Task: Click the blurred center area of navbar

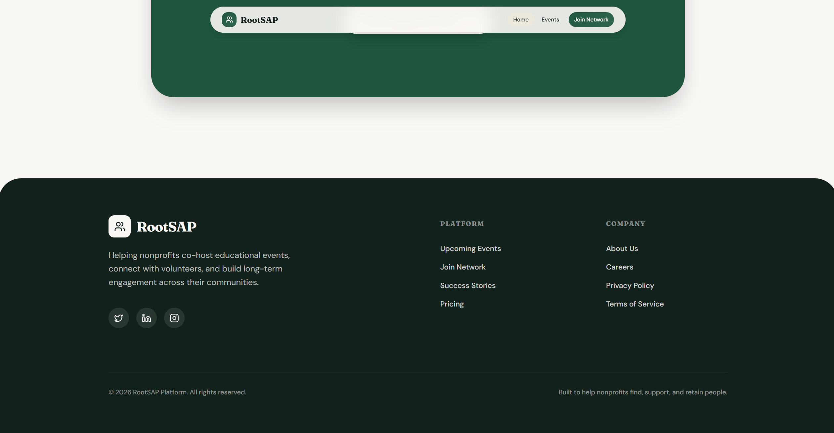Action: [417, 20]
